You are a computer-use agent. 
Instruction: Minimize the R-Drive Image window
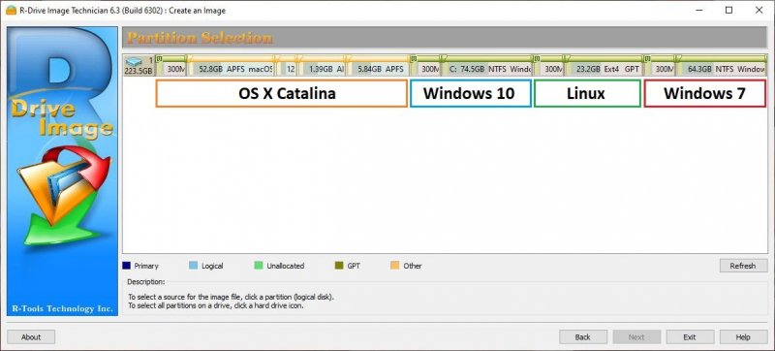(x=698, y=10)
